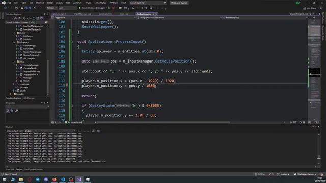Collapse the Utils folder
The height and width of the screenshot is (183, 326).
click(14, 62)
